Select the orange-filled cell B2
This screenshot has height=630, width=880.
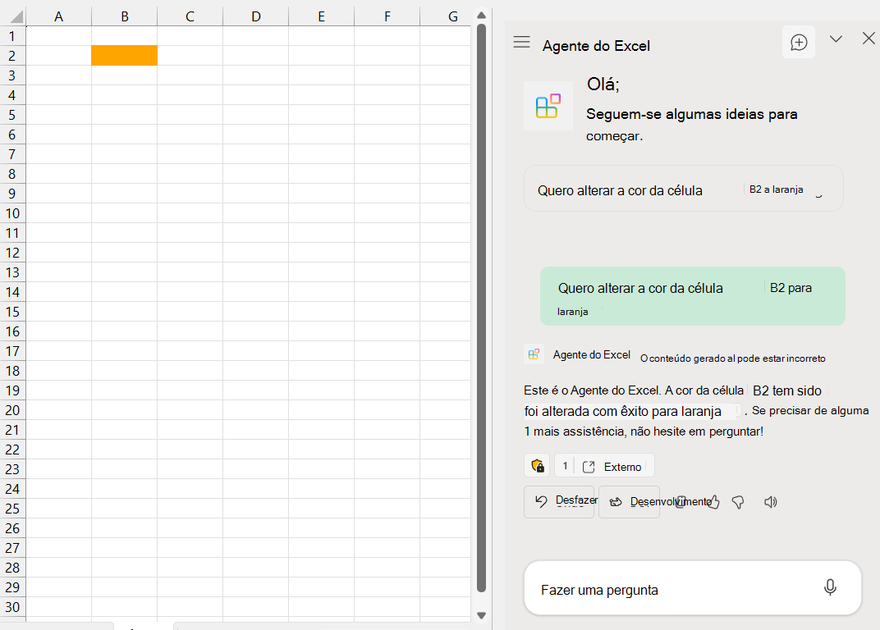click(124, 55)
